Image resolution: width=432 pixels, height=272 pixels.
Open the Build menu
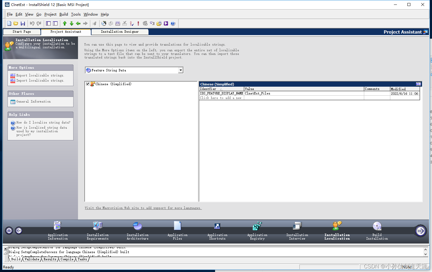(64, 14)
